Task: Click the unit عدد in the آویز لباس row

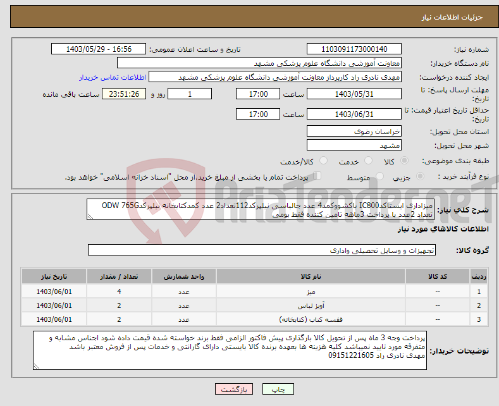Action: coord(184,305)
